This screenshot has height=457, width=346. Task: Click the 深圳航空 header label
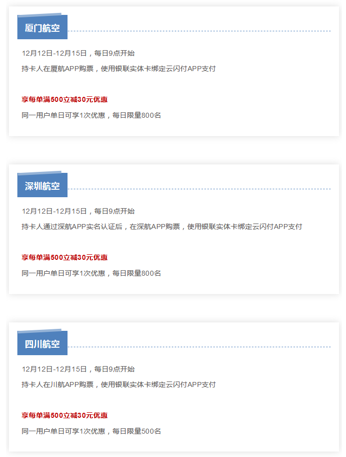(42, 185)
